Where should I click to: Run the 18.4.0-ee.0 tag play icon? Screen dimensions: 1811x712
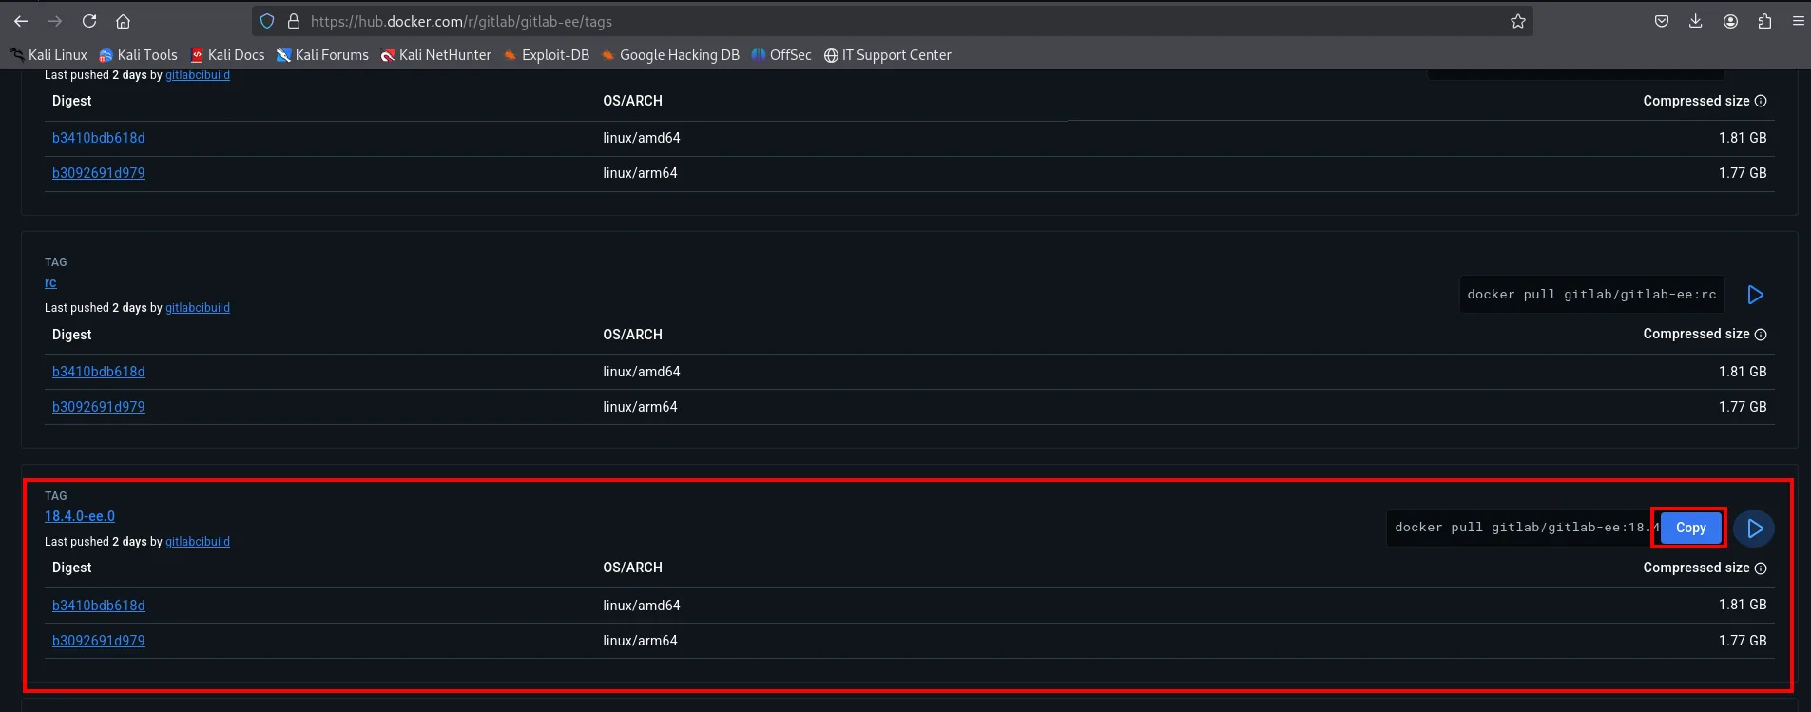(1755, 529)
